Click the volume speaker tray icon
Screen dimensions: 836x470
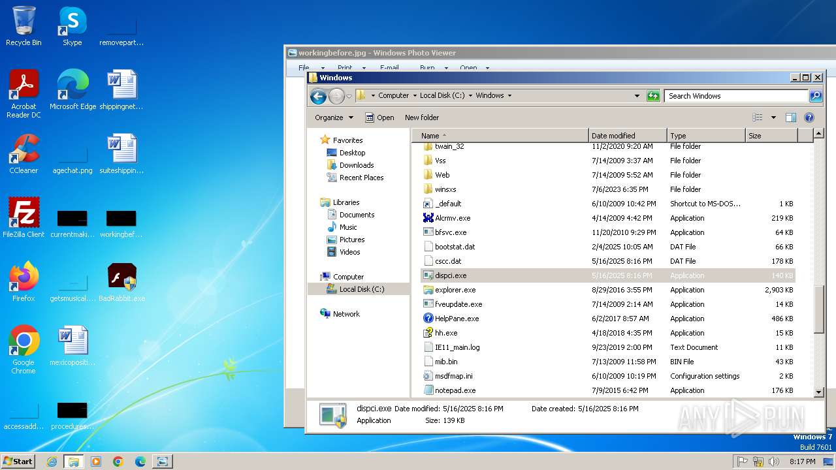click(x=775, y=462)
